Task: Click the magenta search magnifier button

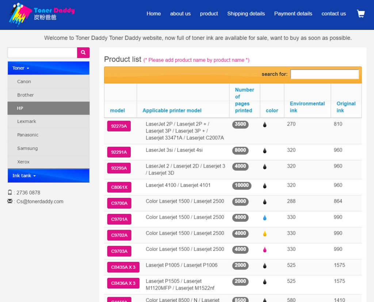Action: tap(83, 53)
